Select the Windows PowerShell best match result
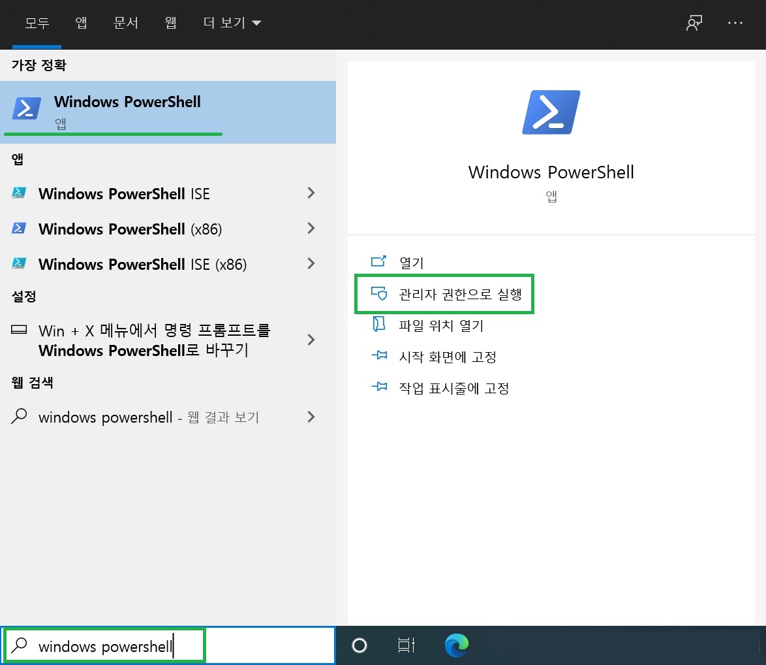The width and height of the screenshot is (766, 665). (x=168, y=112)
